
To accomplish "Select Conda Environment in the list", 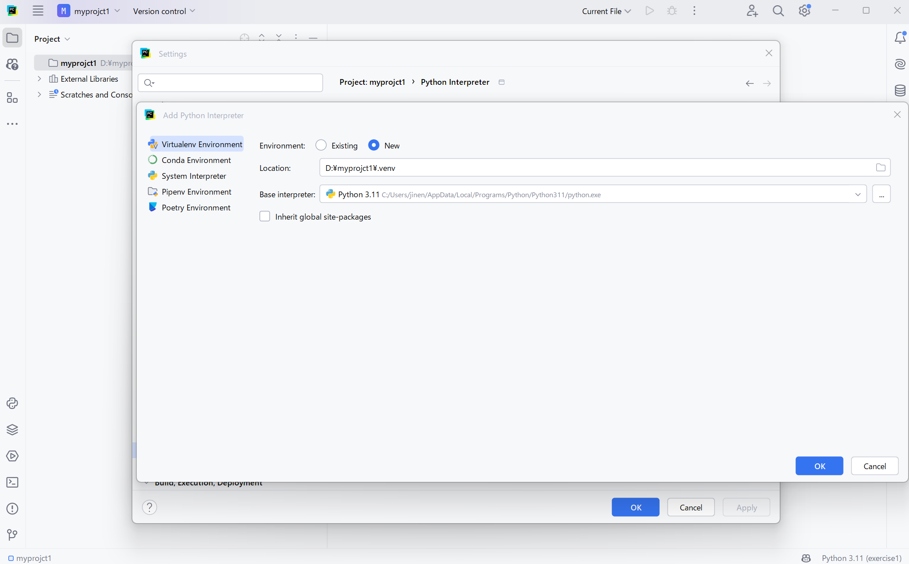I will 196,160.
